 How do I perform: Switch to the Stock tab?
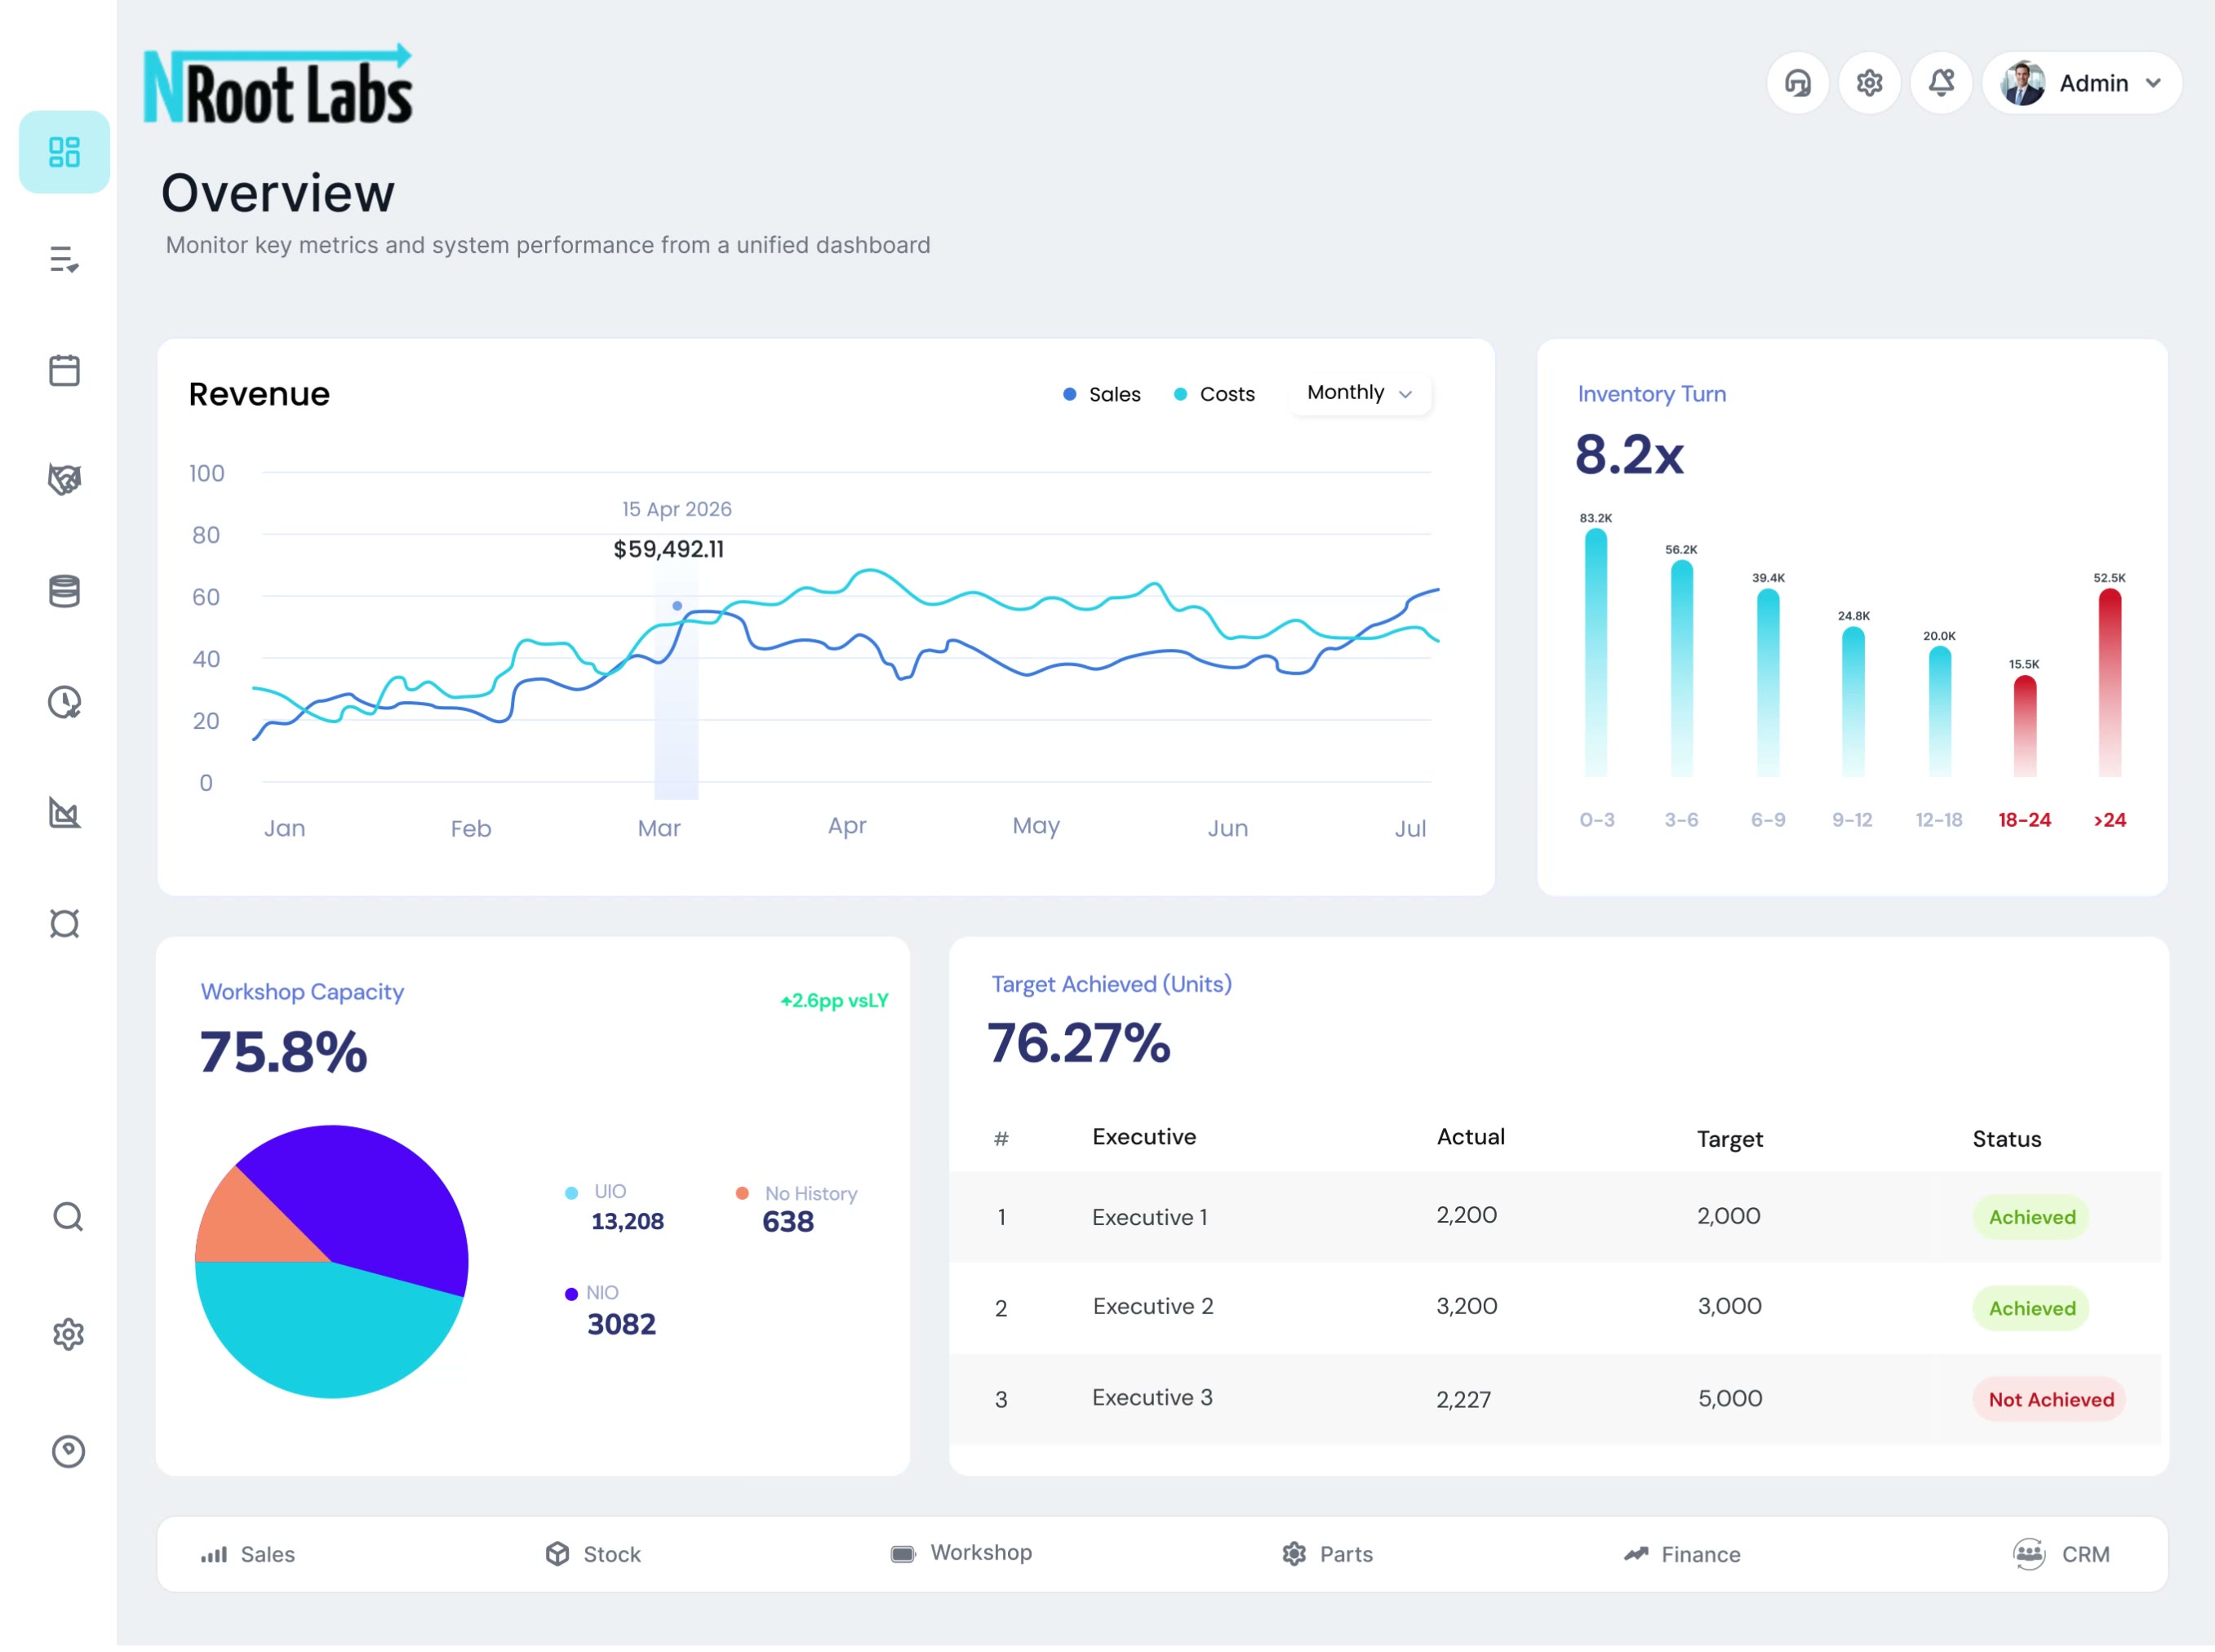coord(593,1554)
